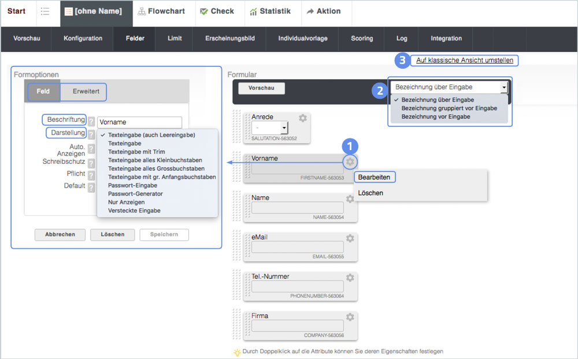Image resolution: width=578 pixels, height=359 pixels.
Task: Open the Bezeichnung über Eingabe combo box
Action: pos(449,87)
